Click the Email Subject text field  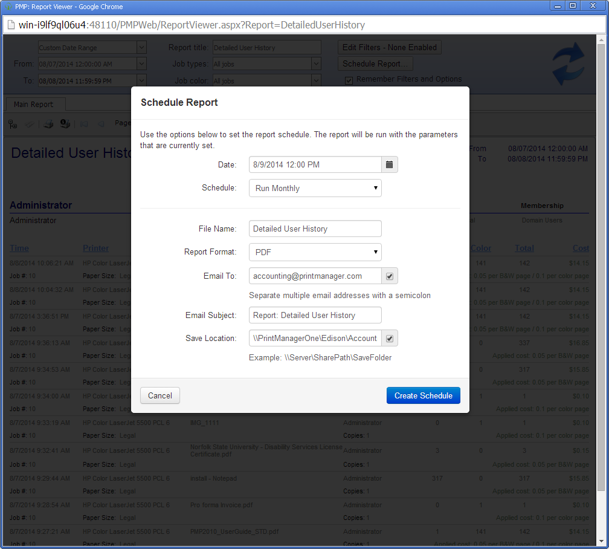pyautogui.click(x=315, y=315)
